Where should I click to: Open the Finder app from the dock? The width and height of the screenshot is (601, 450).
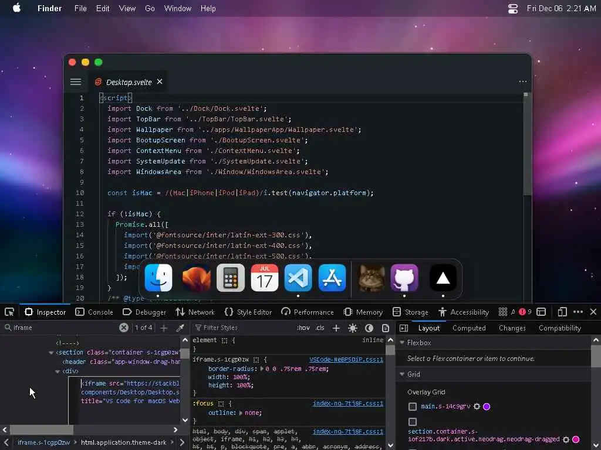pyautogui.click(x=158, y=278)
